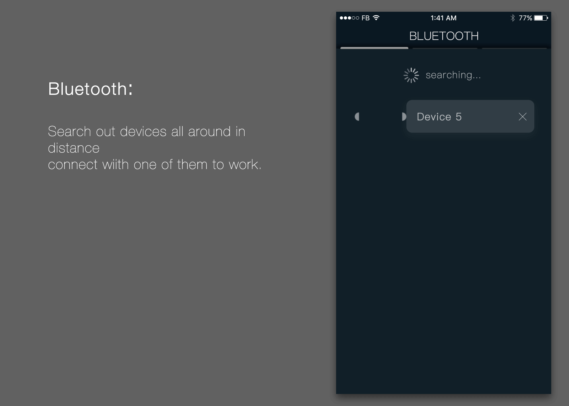Tap the battery icon in status bar
Screen dimensions: 569x406
[x=541, y=18]
